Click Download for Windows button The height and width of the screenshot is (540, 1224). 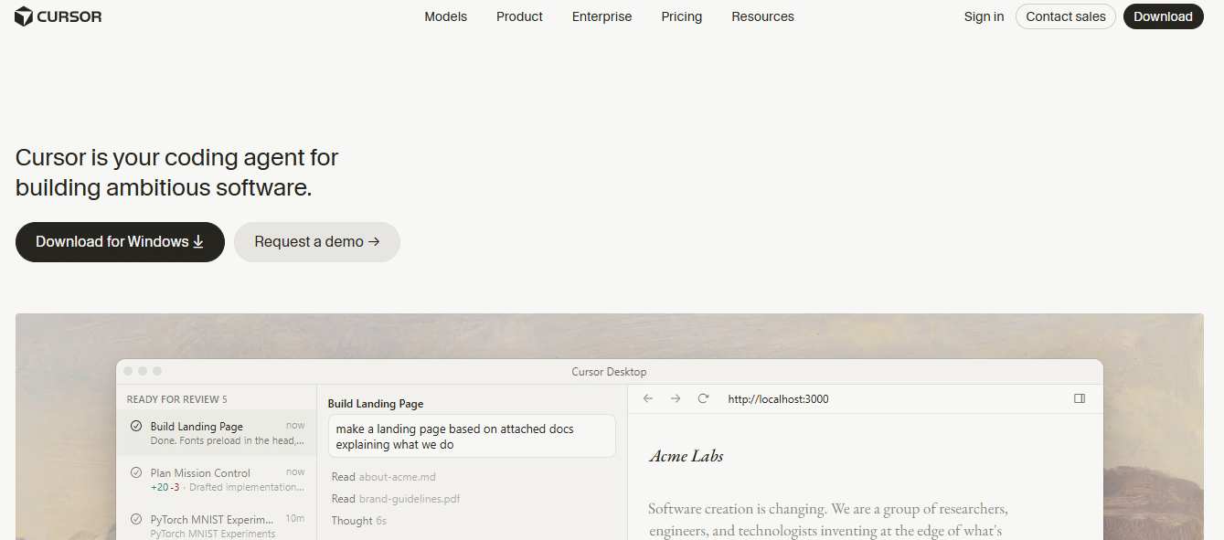pos(120,242)
